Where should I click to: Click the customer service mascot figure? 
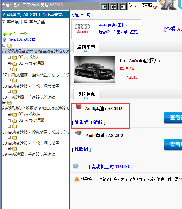tap(168, 5)
